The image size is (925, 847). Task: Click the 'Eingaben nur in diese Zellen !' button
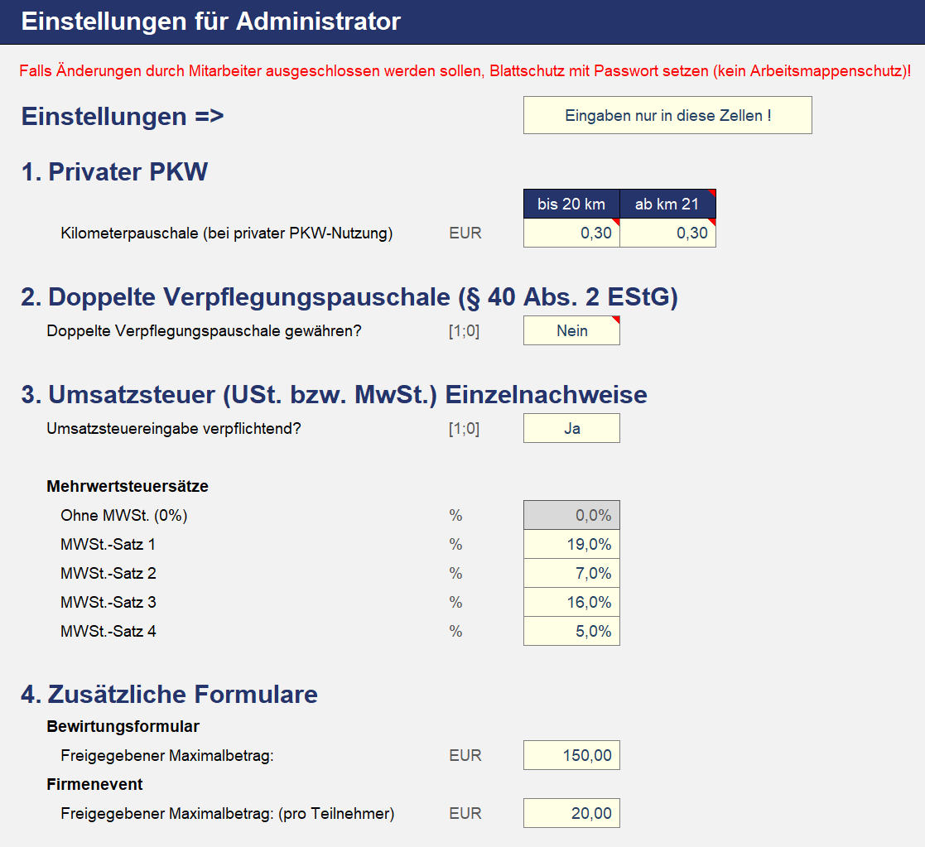(667, 115)
